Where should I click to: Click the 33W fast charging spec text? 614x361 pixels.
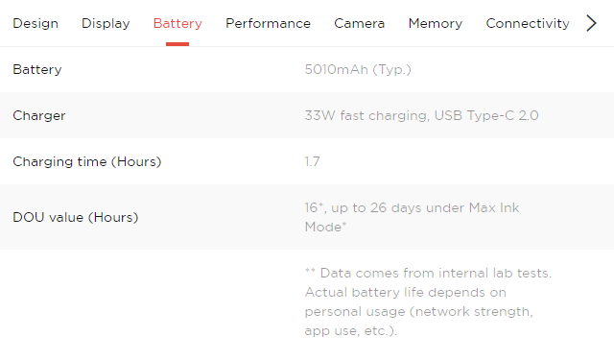[x=421, y=115]
